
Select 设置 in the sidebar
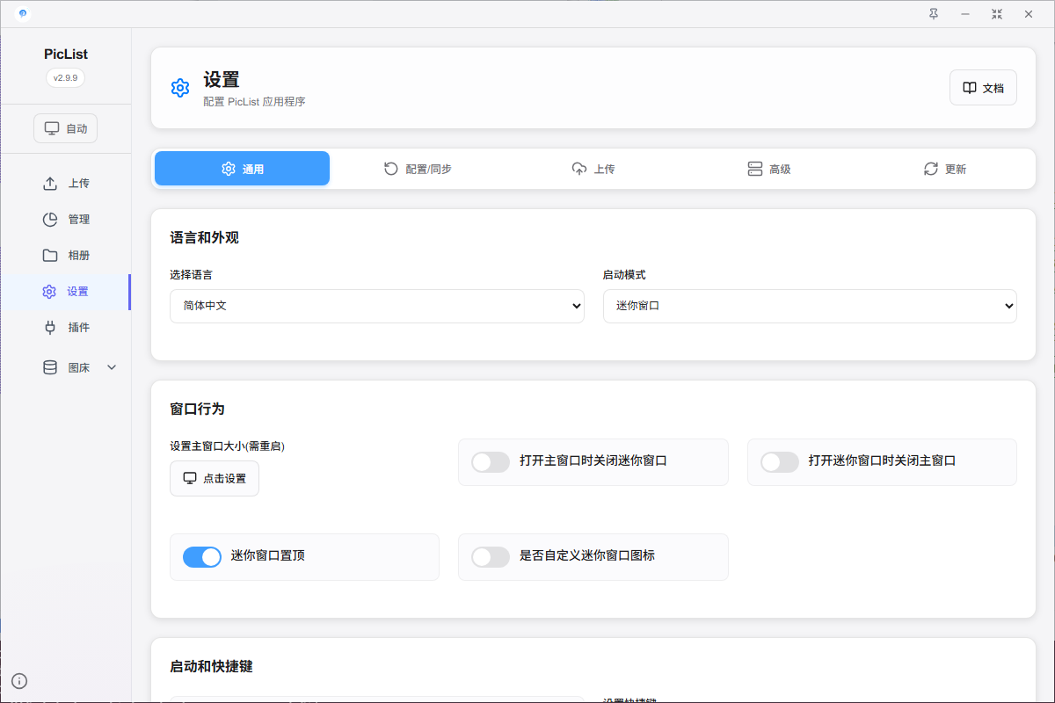(x=66, y=292)
